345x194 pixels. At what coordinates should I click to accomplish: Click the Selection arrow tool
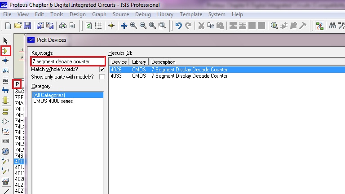click(6, 41)
